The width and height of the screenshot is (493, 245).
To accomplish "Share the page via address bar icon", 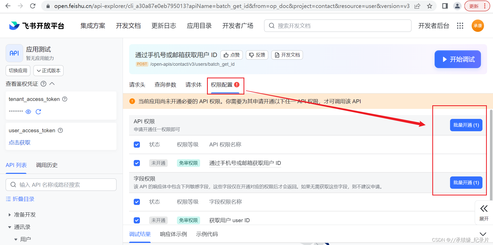I will pyautogui.click(x=417, y=6).
